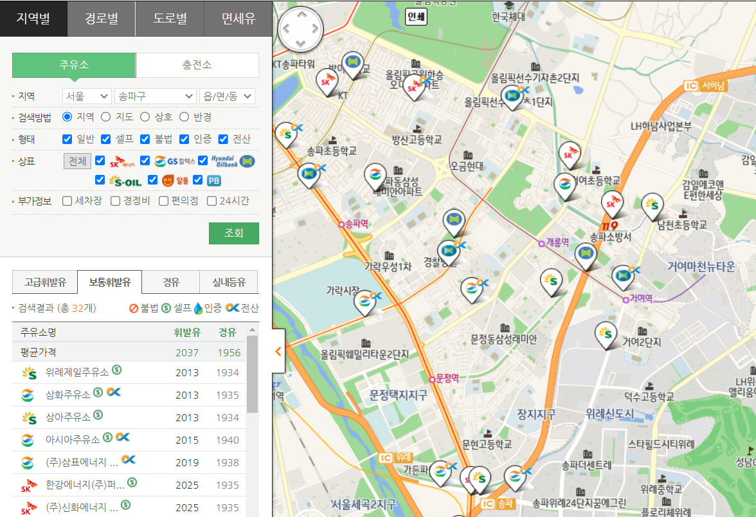Open the 서울 region dropdown
This screenshot has height=517, width=756.
[x=85, y=95]
